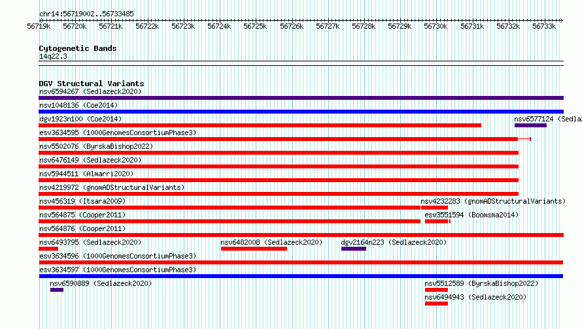Click the 56719k ruler position
The height and width of the screenshot is (329, 582).
[x=39, y=26]
